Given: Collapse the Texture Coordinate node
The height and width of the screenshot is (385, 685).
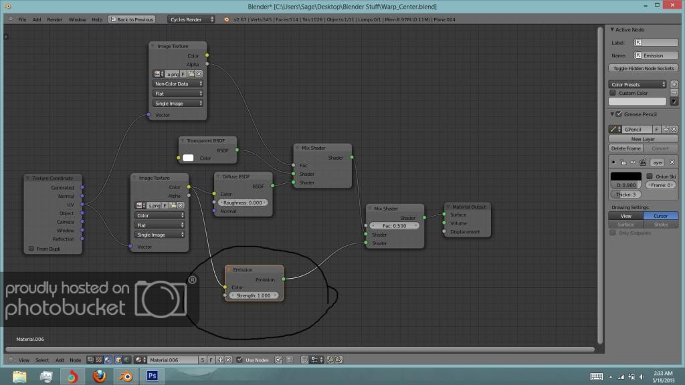Looking at the screenshot, I should coord(27,178).
